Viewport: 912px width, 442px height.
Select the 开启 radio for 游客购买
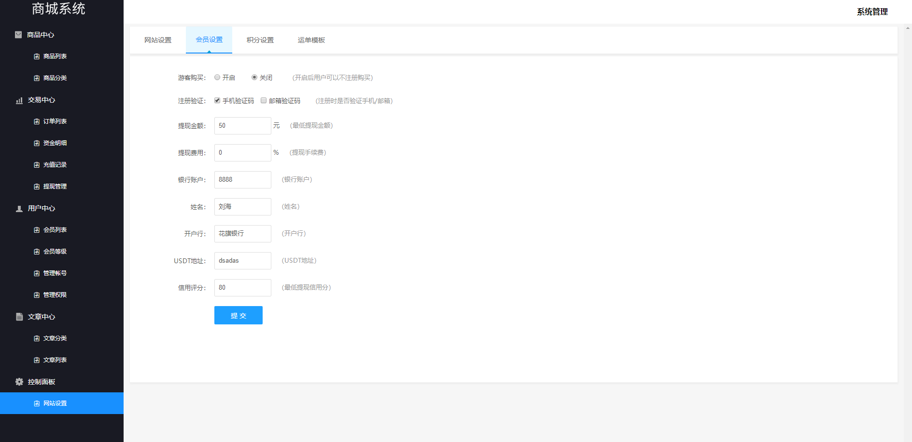coord(217,77)
